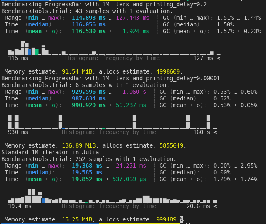This screenshot has height=224, width=266.
Task: Click the maximum time 127.443 ms
Action: point(133,18)
